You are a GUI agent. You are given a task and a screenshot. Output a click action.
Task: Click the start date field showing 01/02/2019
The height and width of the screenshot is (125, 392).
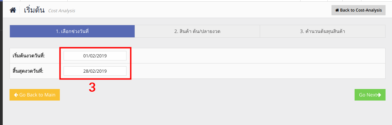click(95, 56)
